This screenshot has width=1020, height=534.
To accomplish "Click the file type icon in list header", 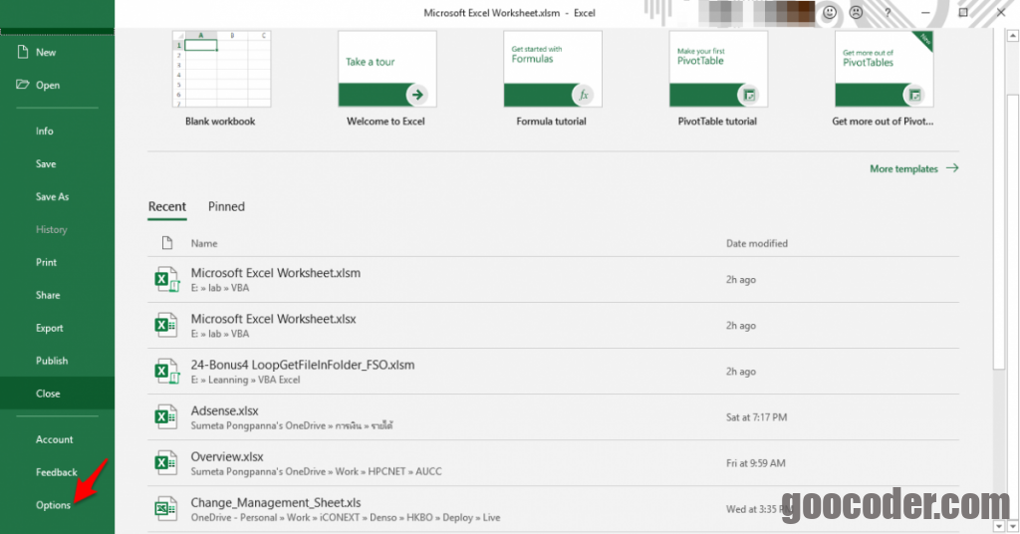I will [x=167, y=243].
